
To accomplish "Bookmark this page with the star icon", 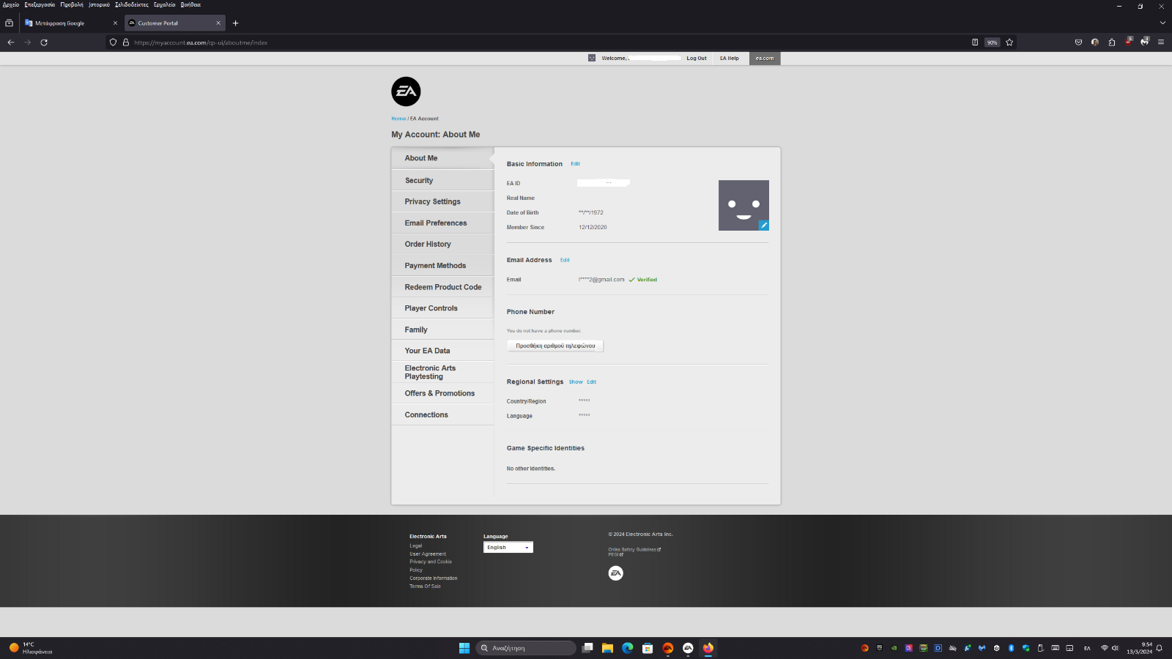I will click(x=1009, y=42).
